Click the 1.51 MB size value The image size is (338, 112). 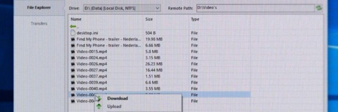[153, 76]
